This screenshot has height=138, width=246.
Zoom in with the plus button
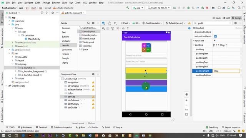[186, 100]
